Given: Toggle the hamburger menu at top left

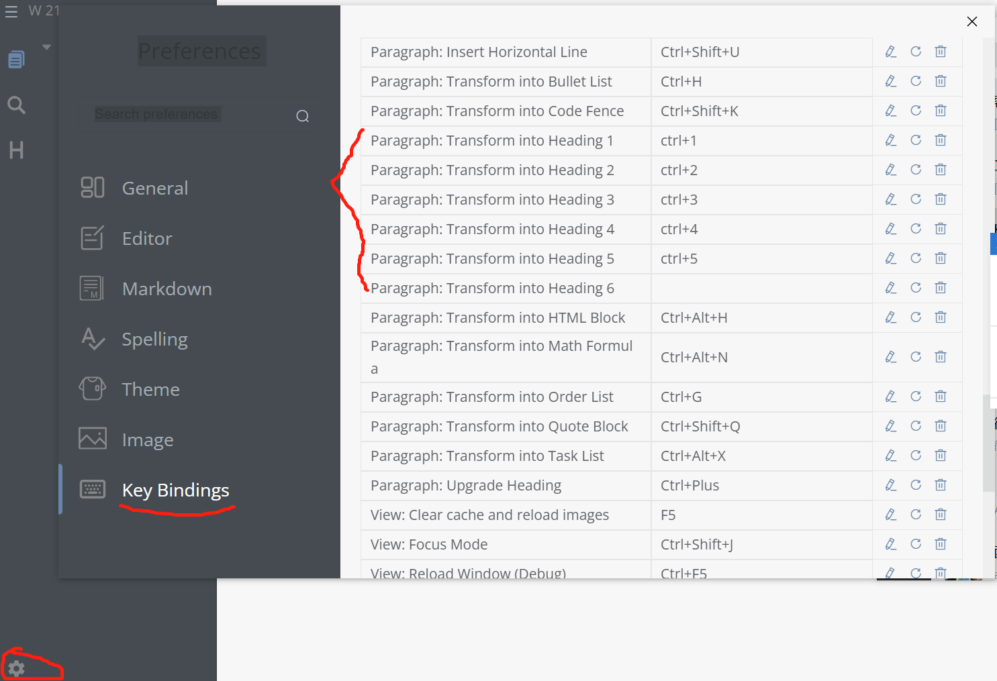Looking at the screenshot, I should pyautogui.click(x=11, y=11).
